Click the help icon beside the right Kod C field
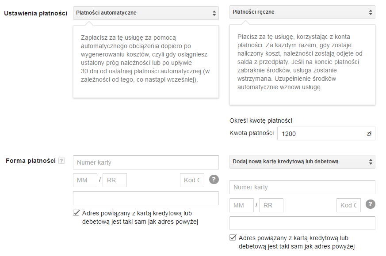 [x=370, y=205]
